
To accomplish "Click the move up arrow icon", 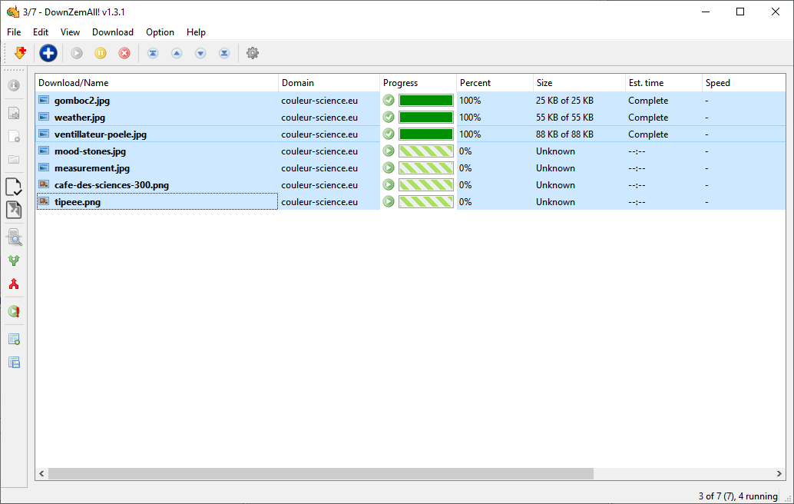I will (176, 53).
